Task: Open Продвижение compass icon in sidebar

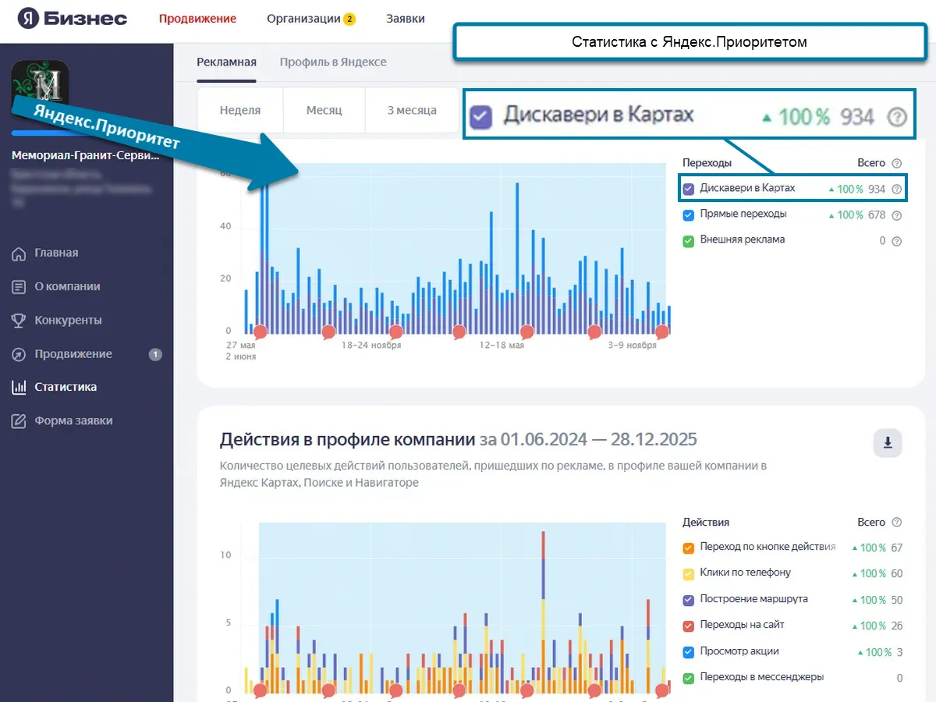Action: (x=19, y=354)
